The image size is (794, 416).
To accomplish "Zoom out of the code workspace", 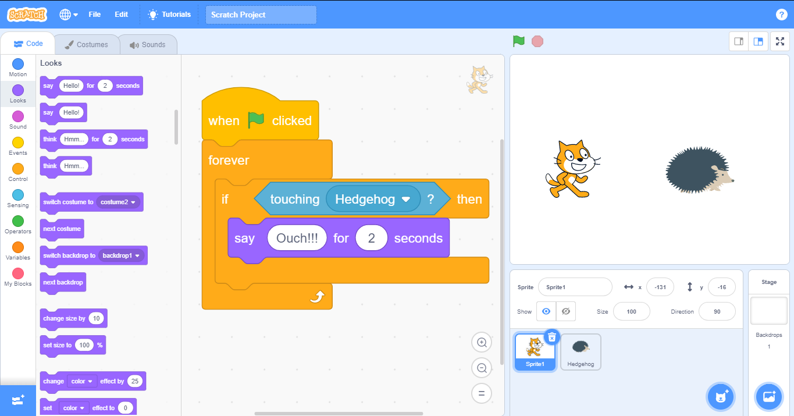I will pyautogui.click(x=482, y=368).
